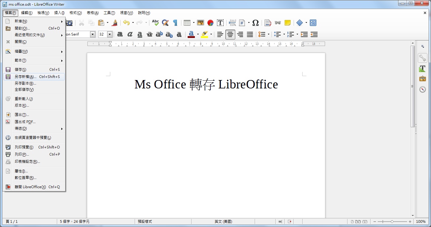The height and width of the screenshot is (227, 431).
Task: Click the yellow highlighting color swatch
Action: 205,34
